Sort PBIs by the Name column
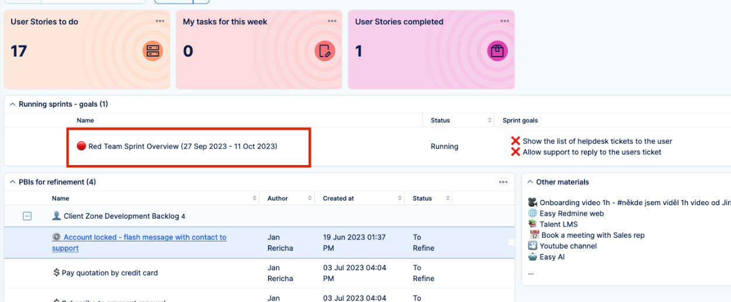 [254, 199]
